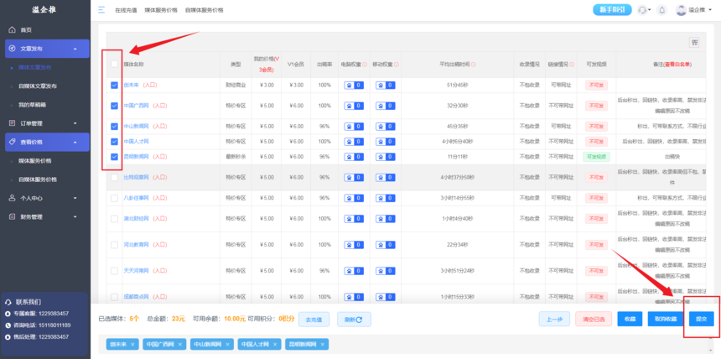Check the 比特观察网 row checkbox
This screenshot has height=359, width=721.
(115, 177)
